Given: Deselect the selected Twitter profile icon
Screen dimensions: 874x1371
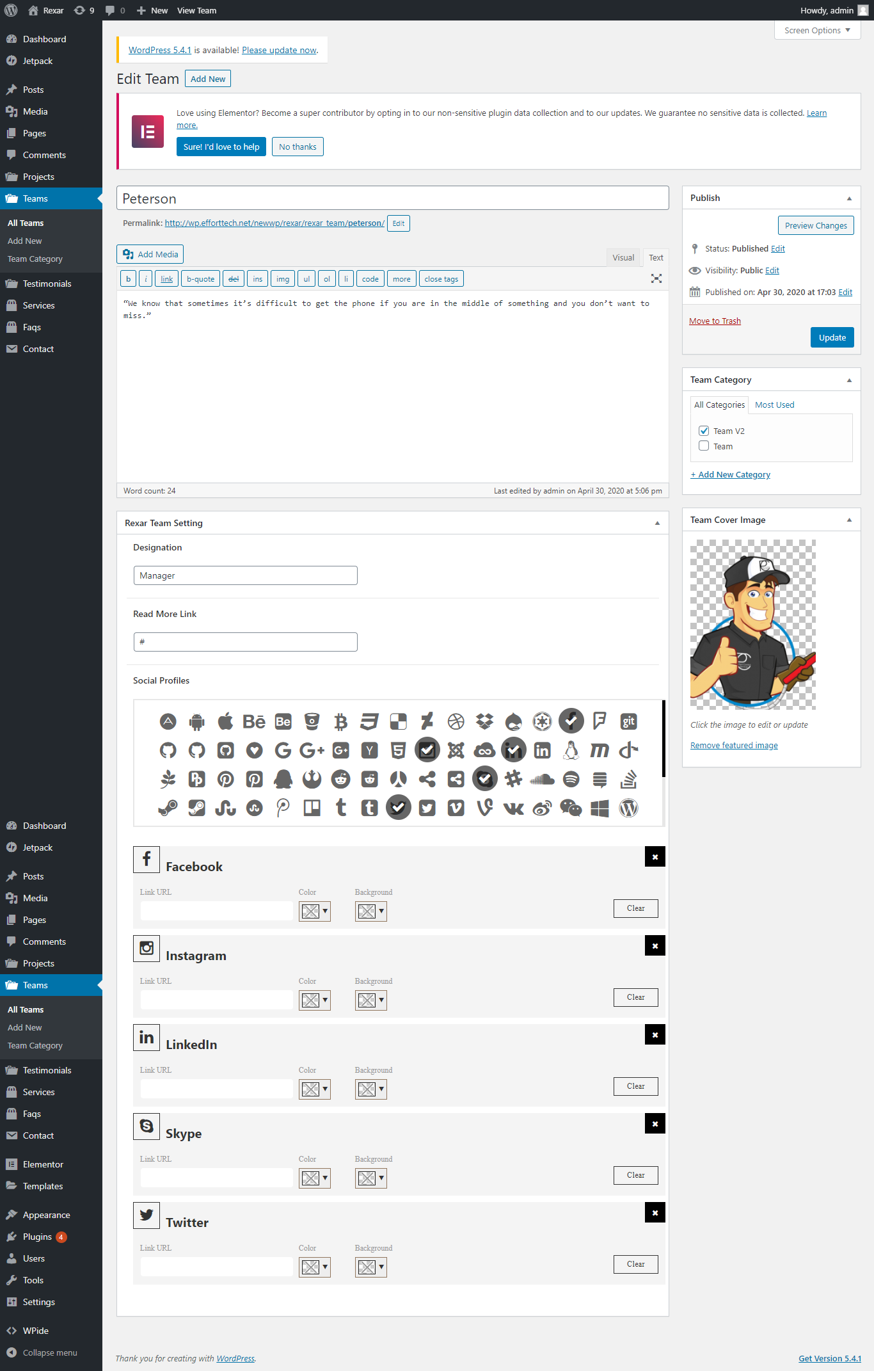Looking at the screenshot, I should 398,808.
